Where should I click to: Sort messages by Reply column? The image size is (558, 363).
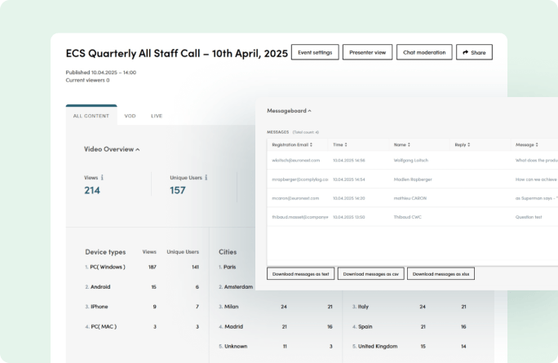pos(463,145)
